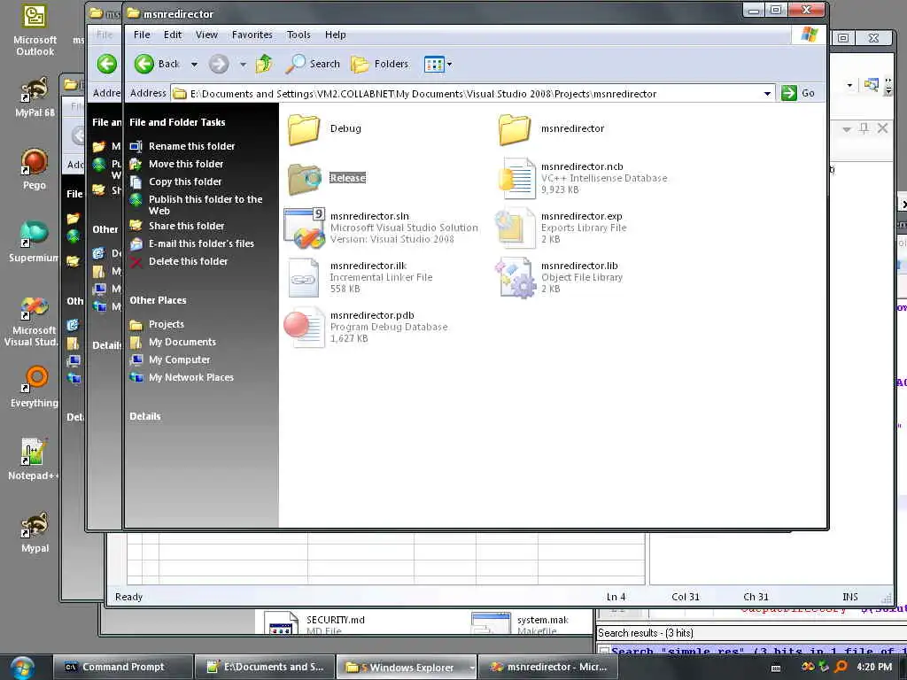Open the Edit menu
The image size is (907, 680).
[x=173, y=35]
